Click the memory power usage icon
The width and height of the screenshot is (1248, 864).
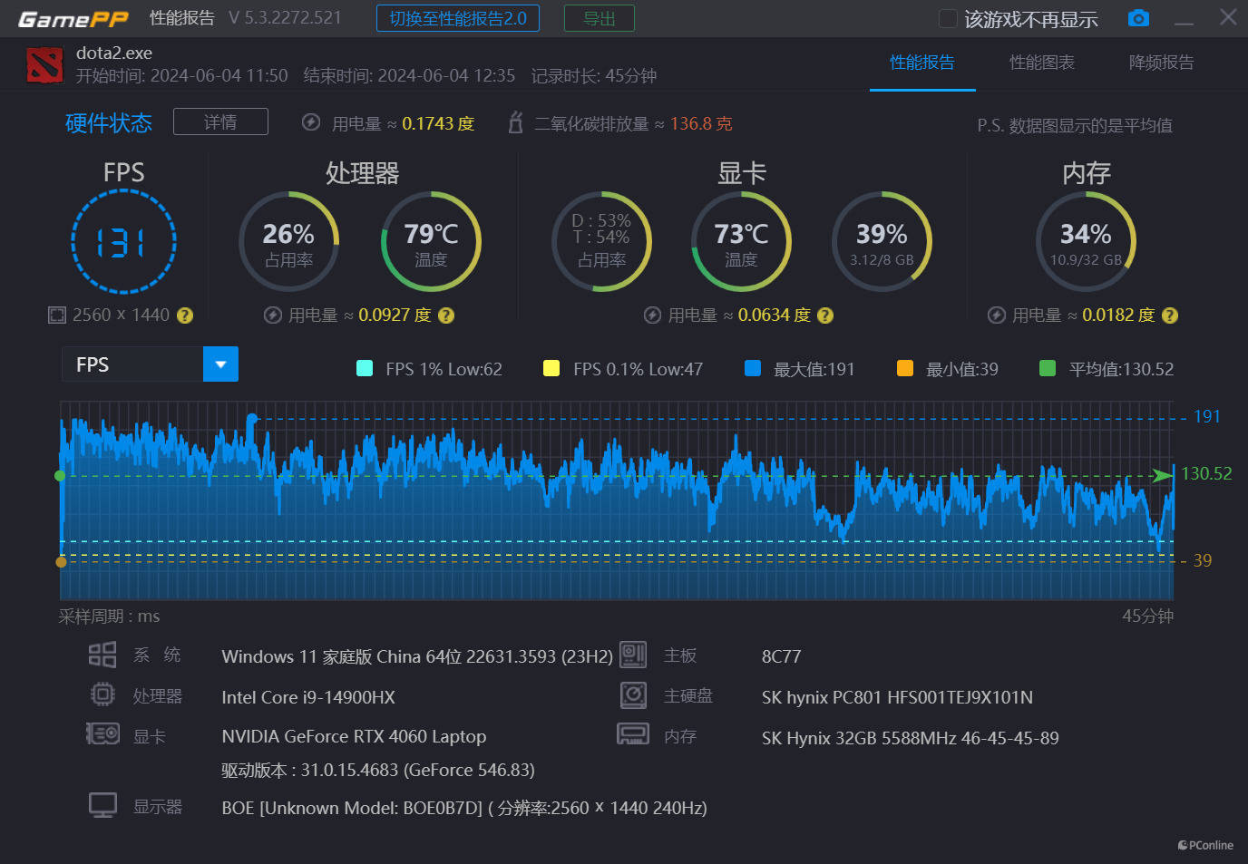point(996,316)
